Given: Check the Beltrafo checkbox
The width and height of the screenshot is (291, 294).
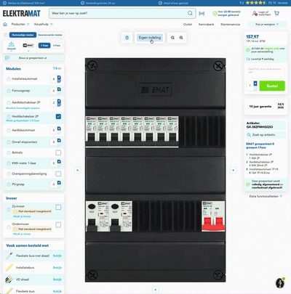Looking at the screenshot, I should tap(58, 152).
